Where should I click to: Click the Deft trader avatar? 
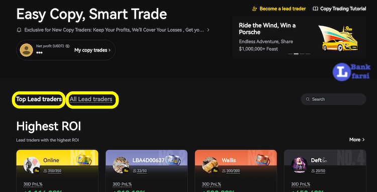pos(300,165)
